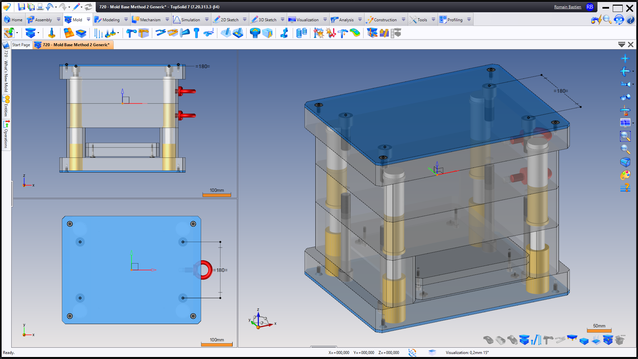Toggle screws and pins visibility filter
Viewport: 638px width, 359px height.
point(536,340)
